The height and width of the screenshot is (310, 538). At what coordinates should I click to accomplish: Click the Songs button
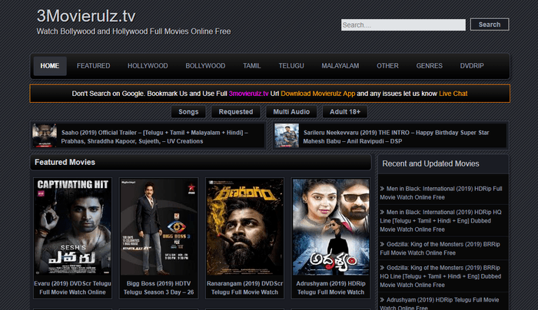click(x=188, y=112)
